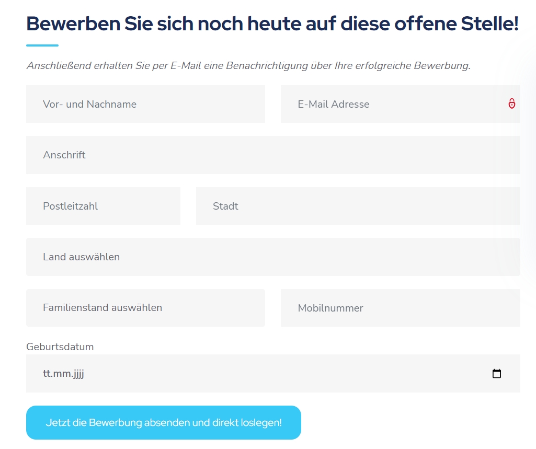Select the Anschrift input field
The image size is (536, 449).
coord(273,155)
